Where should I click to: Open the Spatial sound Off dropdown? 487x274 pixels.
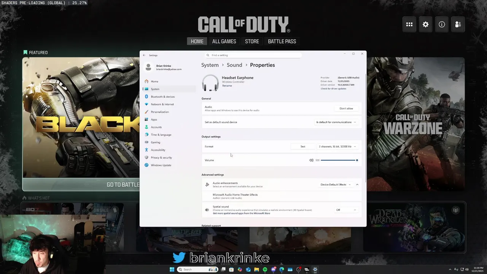(346, 210)
